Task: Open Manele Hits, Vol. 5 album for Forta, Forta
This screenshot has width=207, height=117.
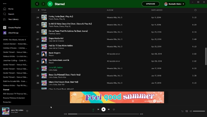Action: click(x=115, y=18)
